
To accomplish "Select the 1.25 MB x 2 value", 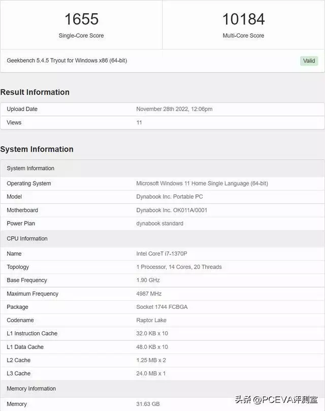I will 151,360.
